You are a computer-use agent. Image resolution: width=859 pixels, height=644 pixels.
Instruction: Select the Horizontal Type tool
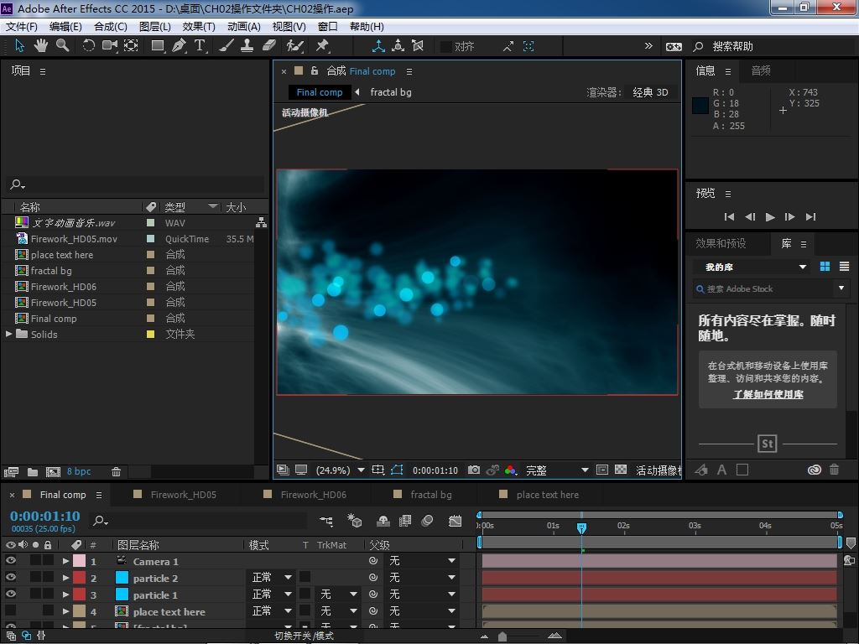pyautogui.click(x=200, y=46)
